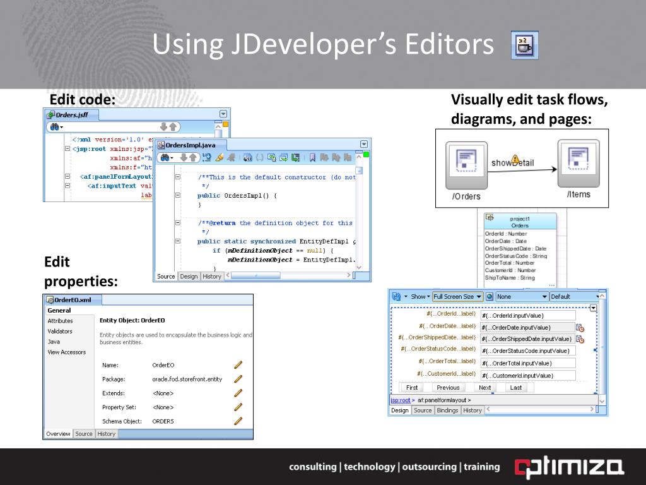Switch to History tab in OrdersImpl.java editor
The image size is (646, 485).
coord(212,277)
